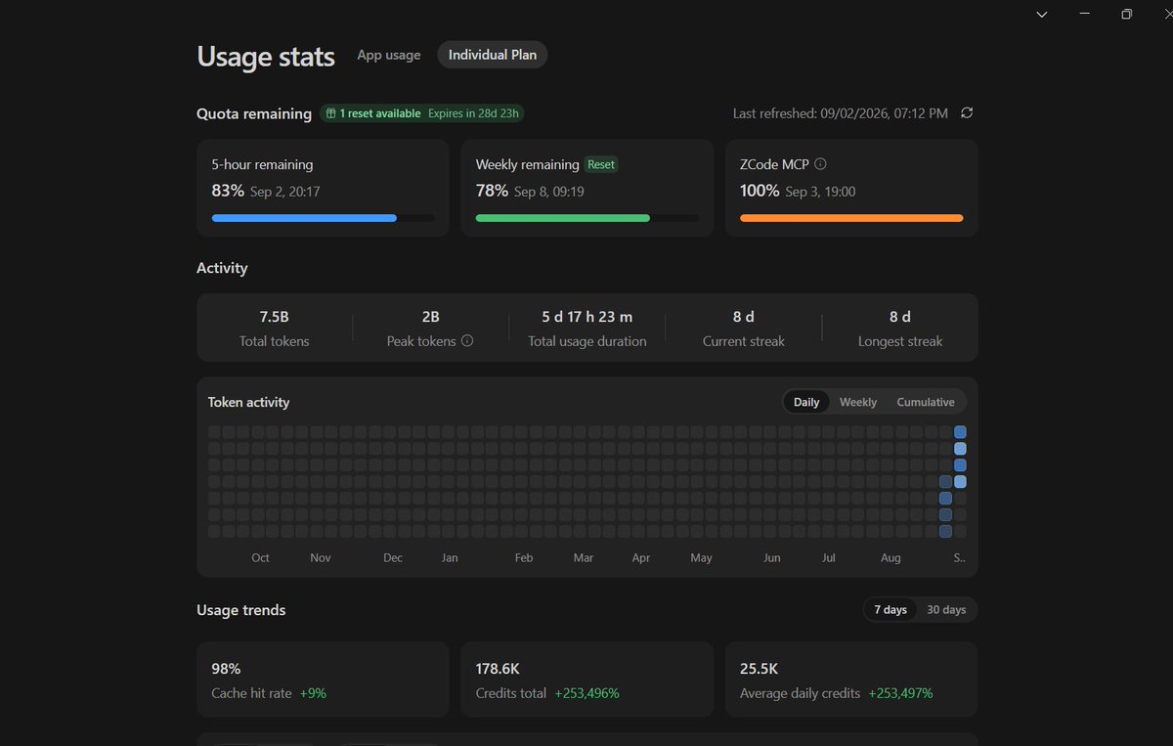Click the 100% ZCode MCP value
The height and width of the screenshot is (746, 1173).
[x=760, y=191]
